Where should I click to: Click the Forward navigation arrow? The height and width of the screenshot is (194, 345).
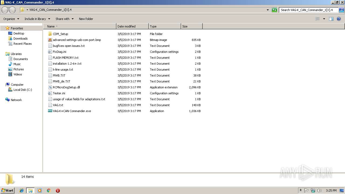12,10
